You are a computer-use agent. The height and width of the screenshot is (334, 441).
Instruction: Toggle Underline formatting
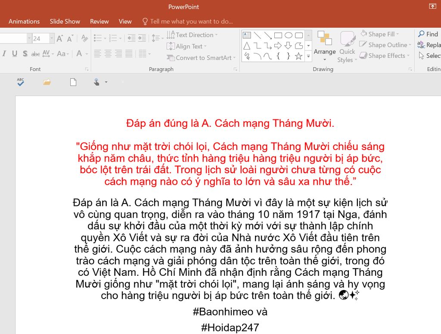coord(15,53)
